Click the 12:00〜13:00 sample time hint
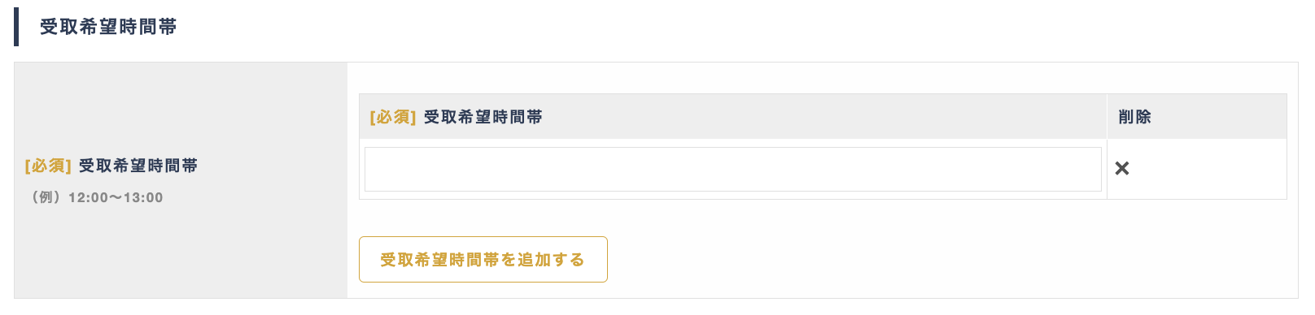The height and width of the screenshot is (315, 1315). tap(116, 197)
